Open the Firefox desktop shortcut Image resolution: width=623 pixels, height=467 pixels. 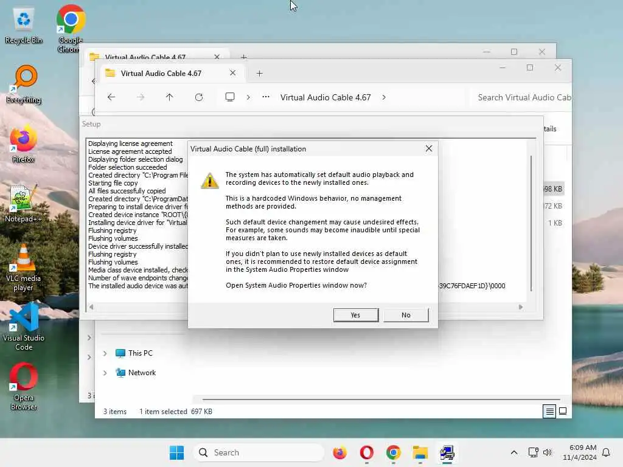(24, 144)
